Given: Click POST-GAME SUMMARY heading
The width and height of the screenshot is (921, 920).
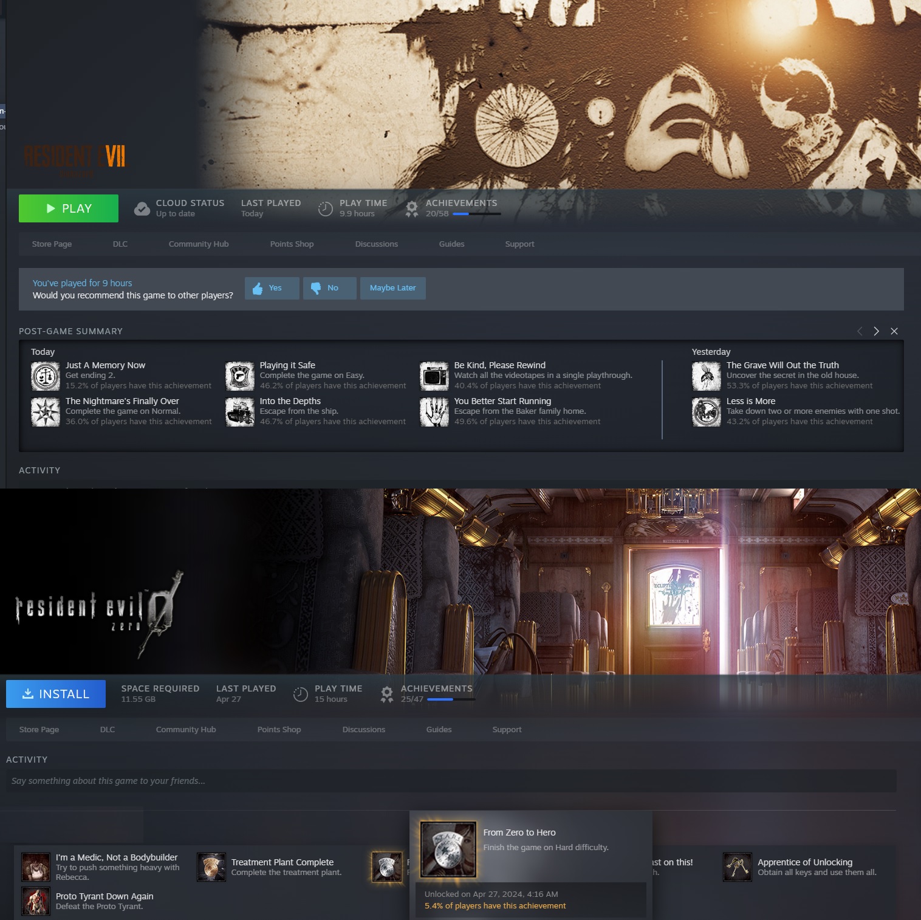Looking at the screenshot, I should [x=70, y=331].
